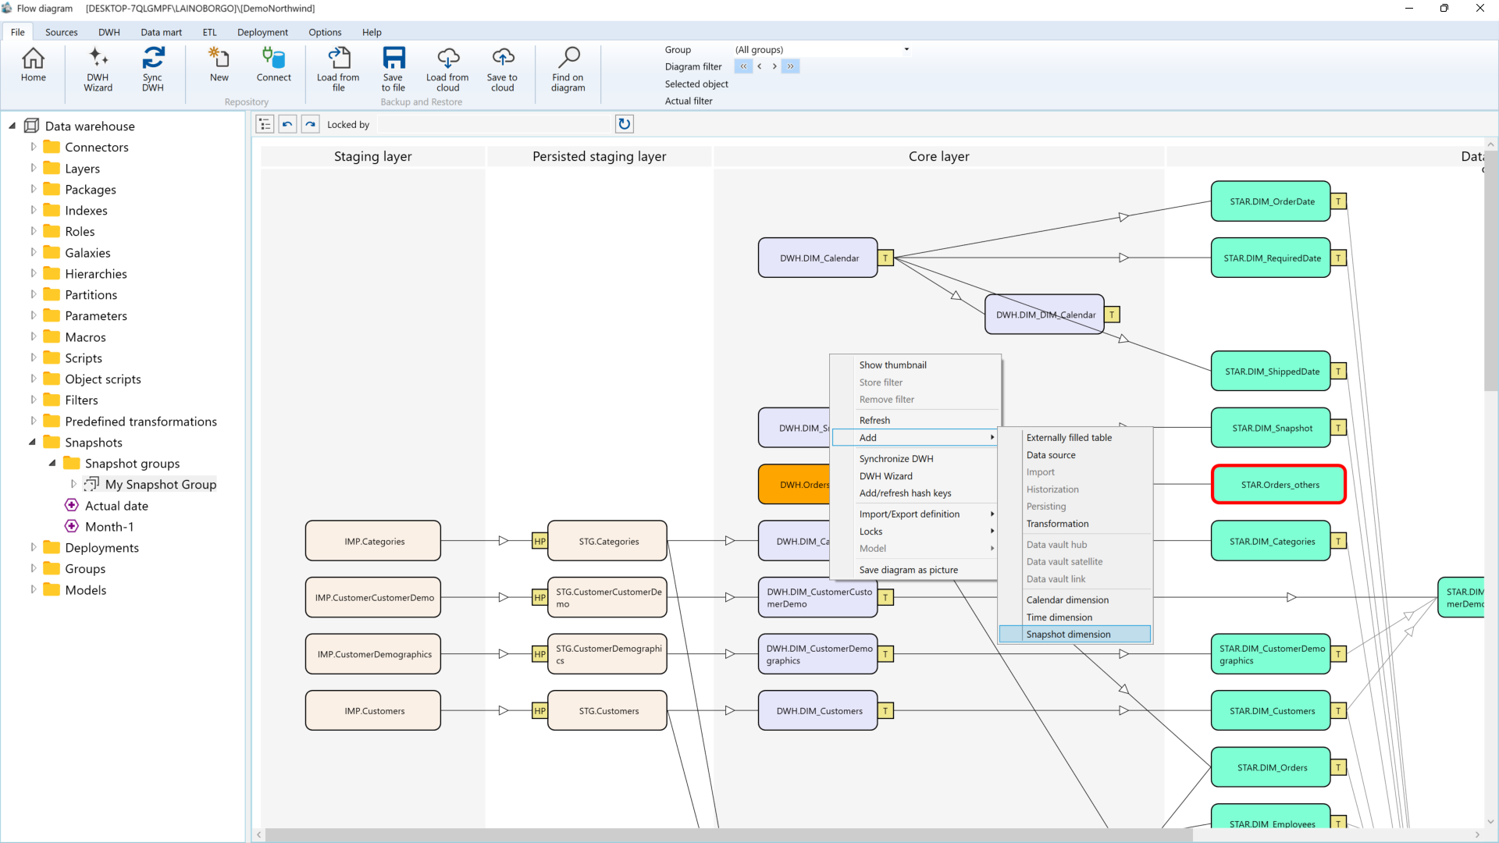Collapse the Snapshots folder
Viewport: 1499px width, 843px height.
click(33, 442)
